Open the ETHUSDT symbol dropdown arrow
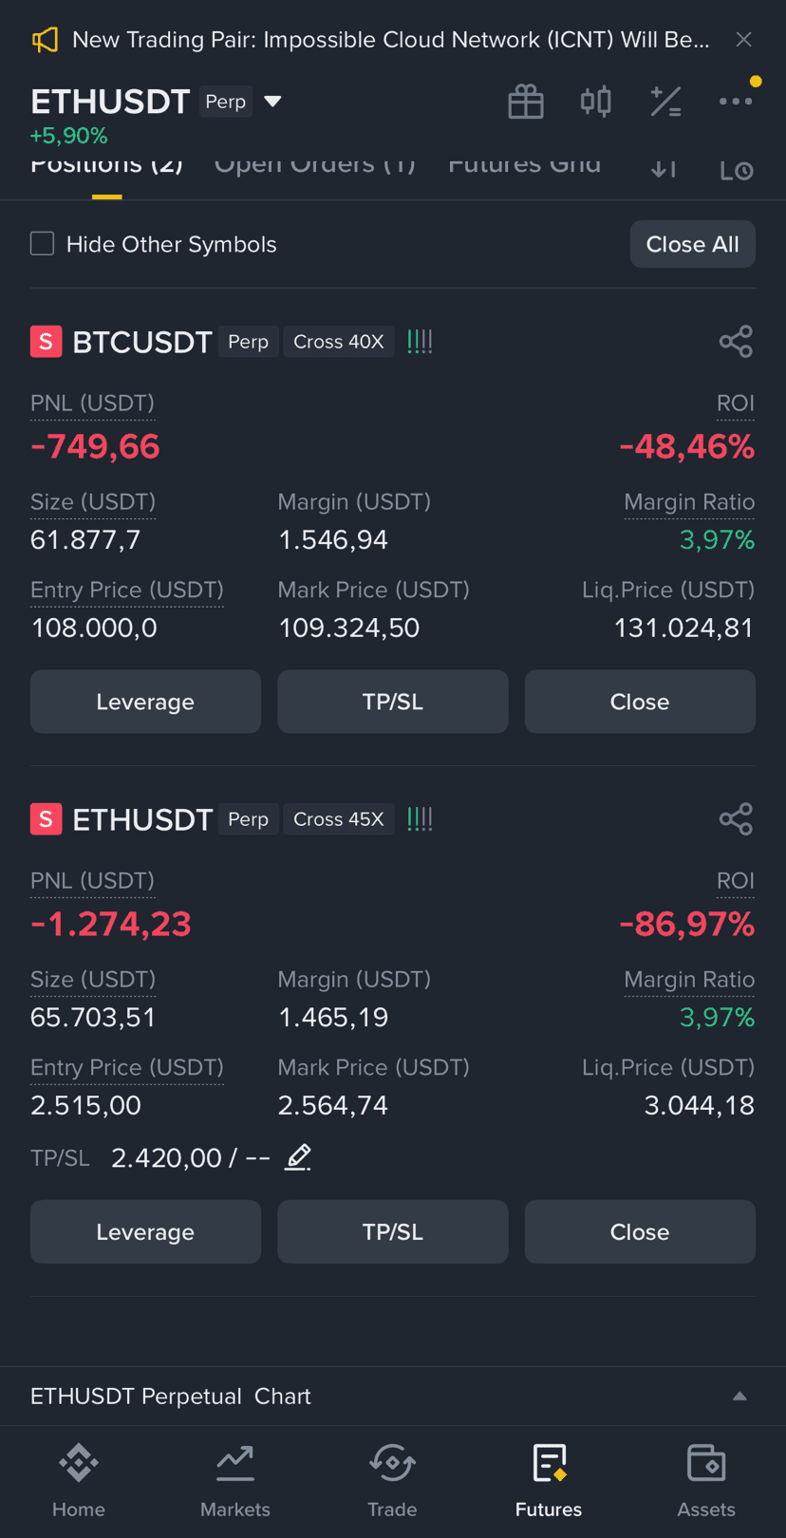Screen dimensions: 786x1538 pyautogui.click(x=272, y=102)
